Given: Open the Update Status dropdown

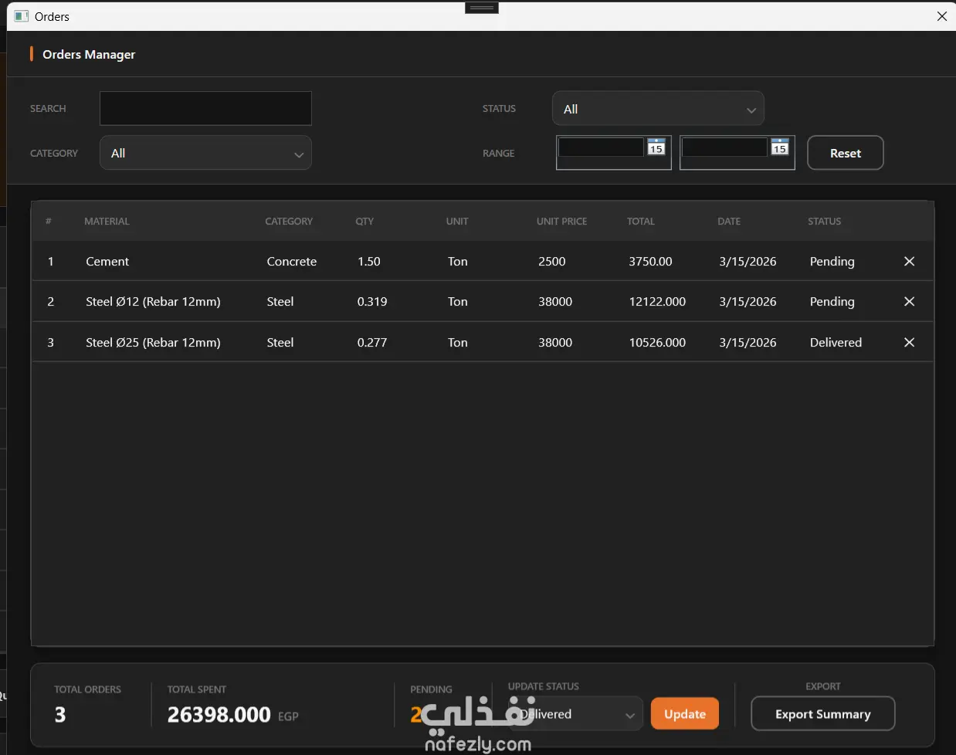Looking at the screenshot, I should [x=576, y=714].
